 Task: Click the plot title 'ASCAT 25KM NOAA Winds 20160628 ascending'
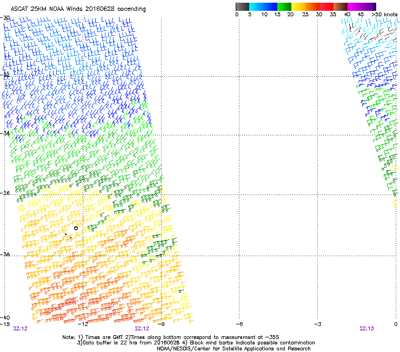click(78, 9)
